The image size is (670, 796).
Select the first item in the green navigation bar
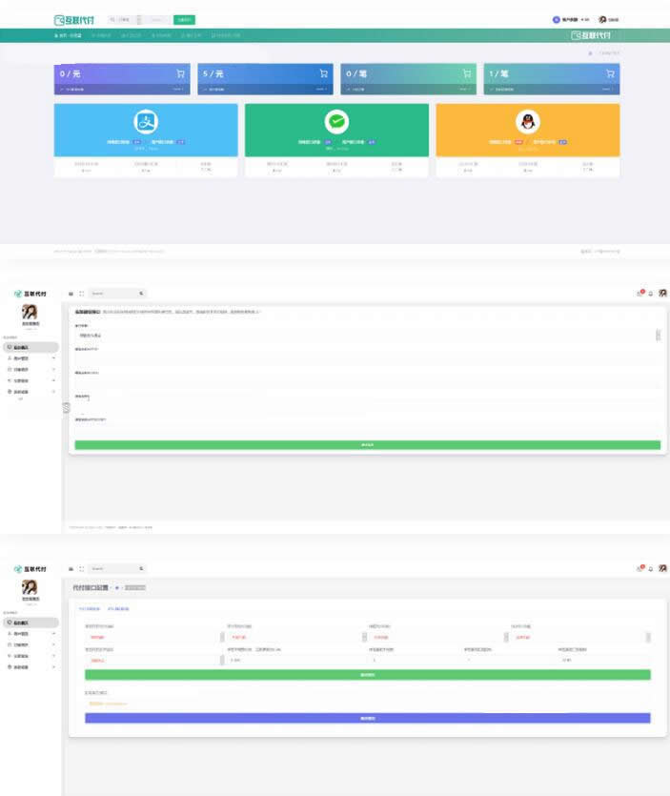click(68, 35)
